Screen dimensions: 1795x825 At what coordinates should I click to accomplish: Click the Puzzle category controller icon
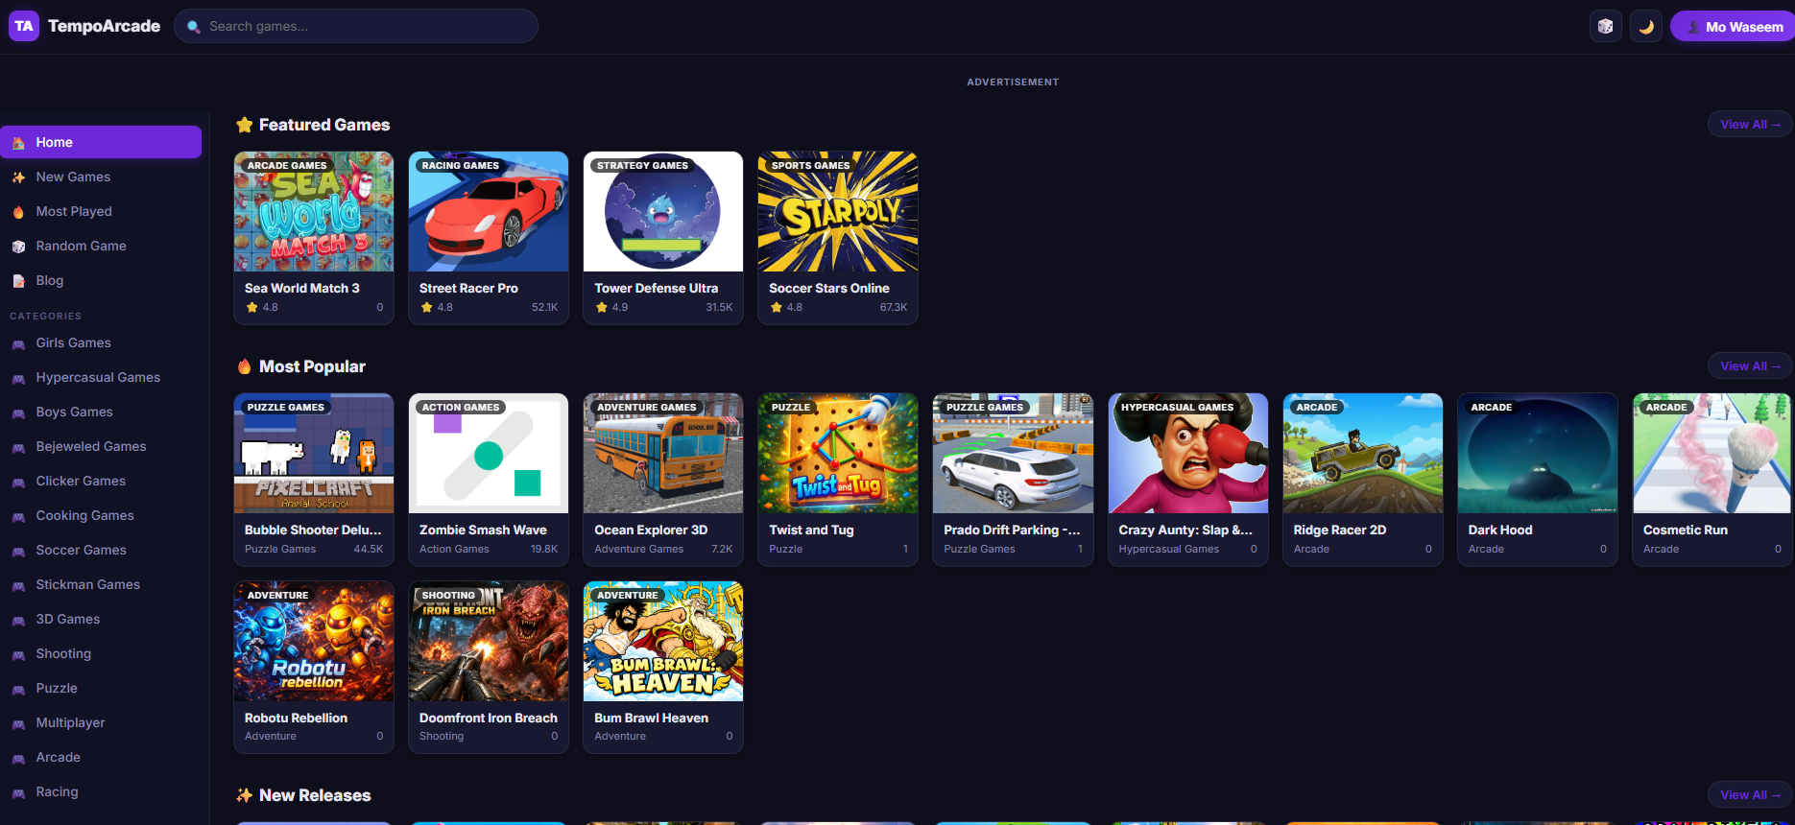point(18,689)
